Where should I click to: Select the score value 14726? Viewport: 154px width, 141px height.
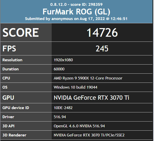(102, 32)
